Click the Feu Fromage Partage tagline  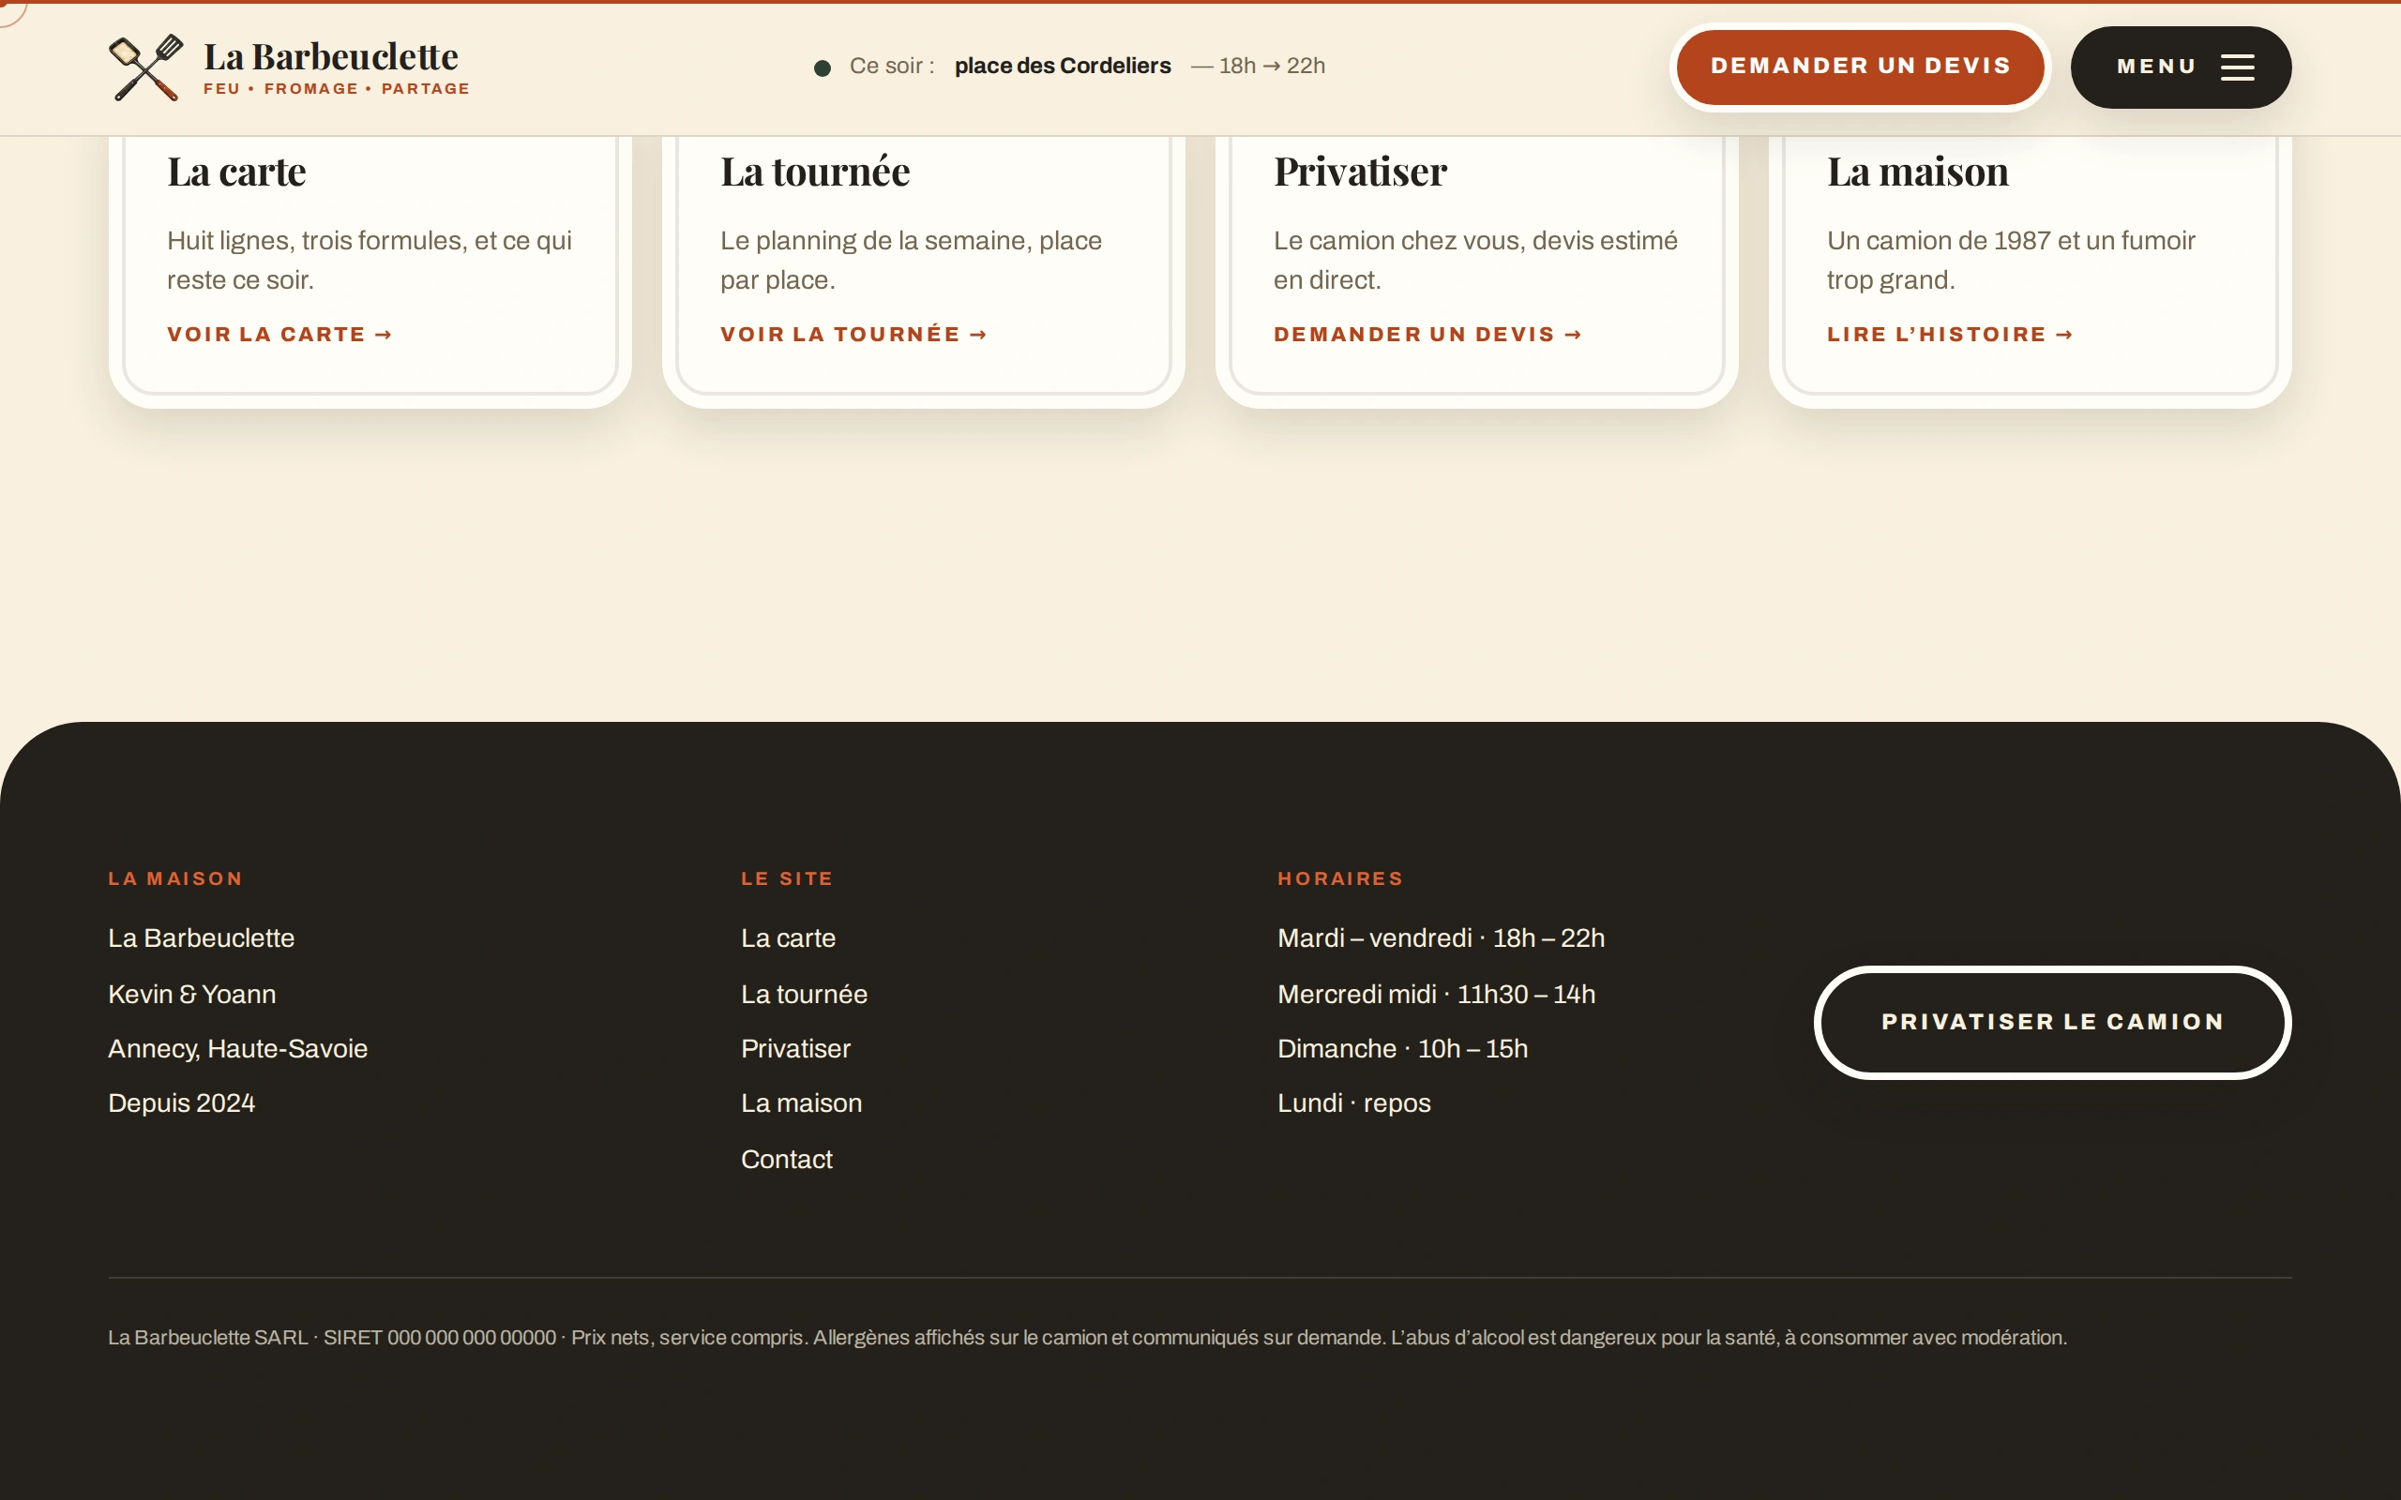(337, 88)
